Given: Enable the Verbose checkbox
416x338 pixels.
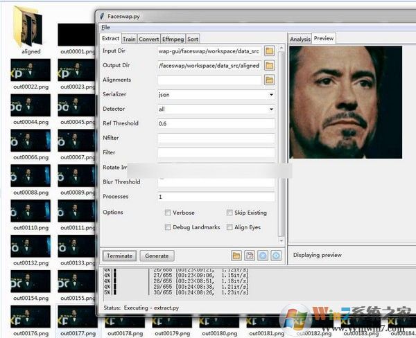Looking at the screenshot, I should tap(168, 213).
